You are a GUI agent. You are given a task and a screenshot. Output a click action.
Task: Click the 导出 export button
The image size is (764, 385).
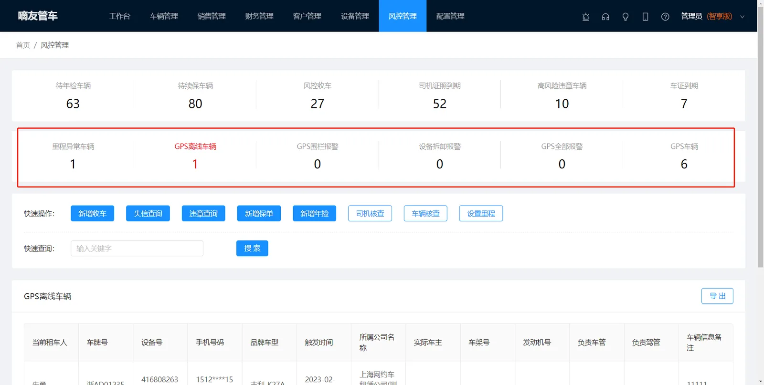coord(717,296)
